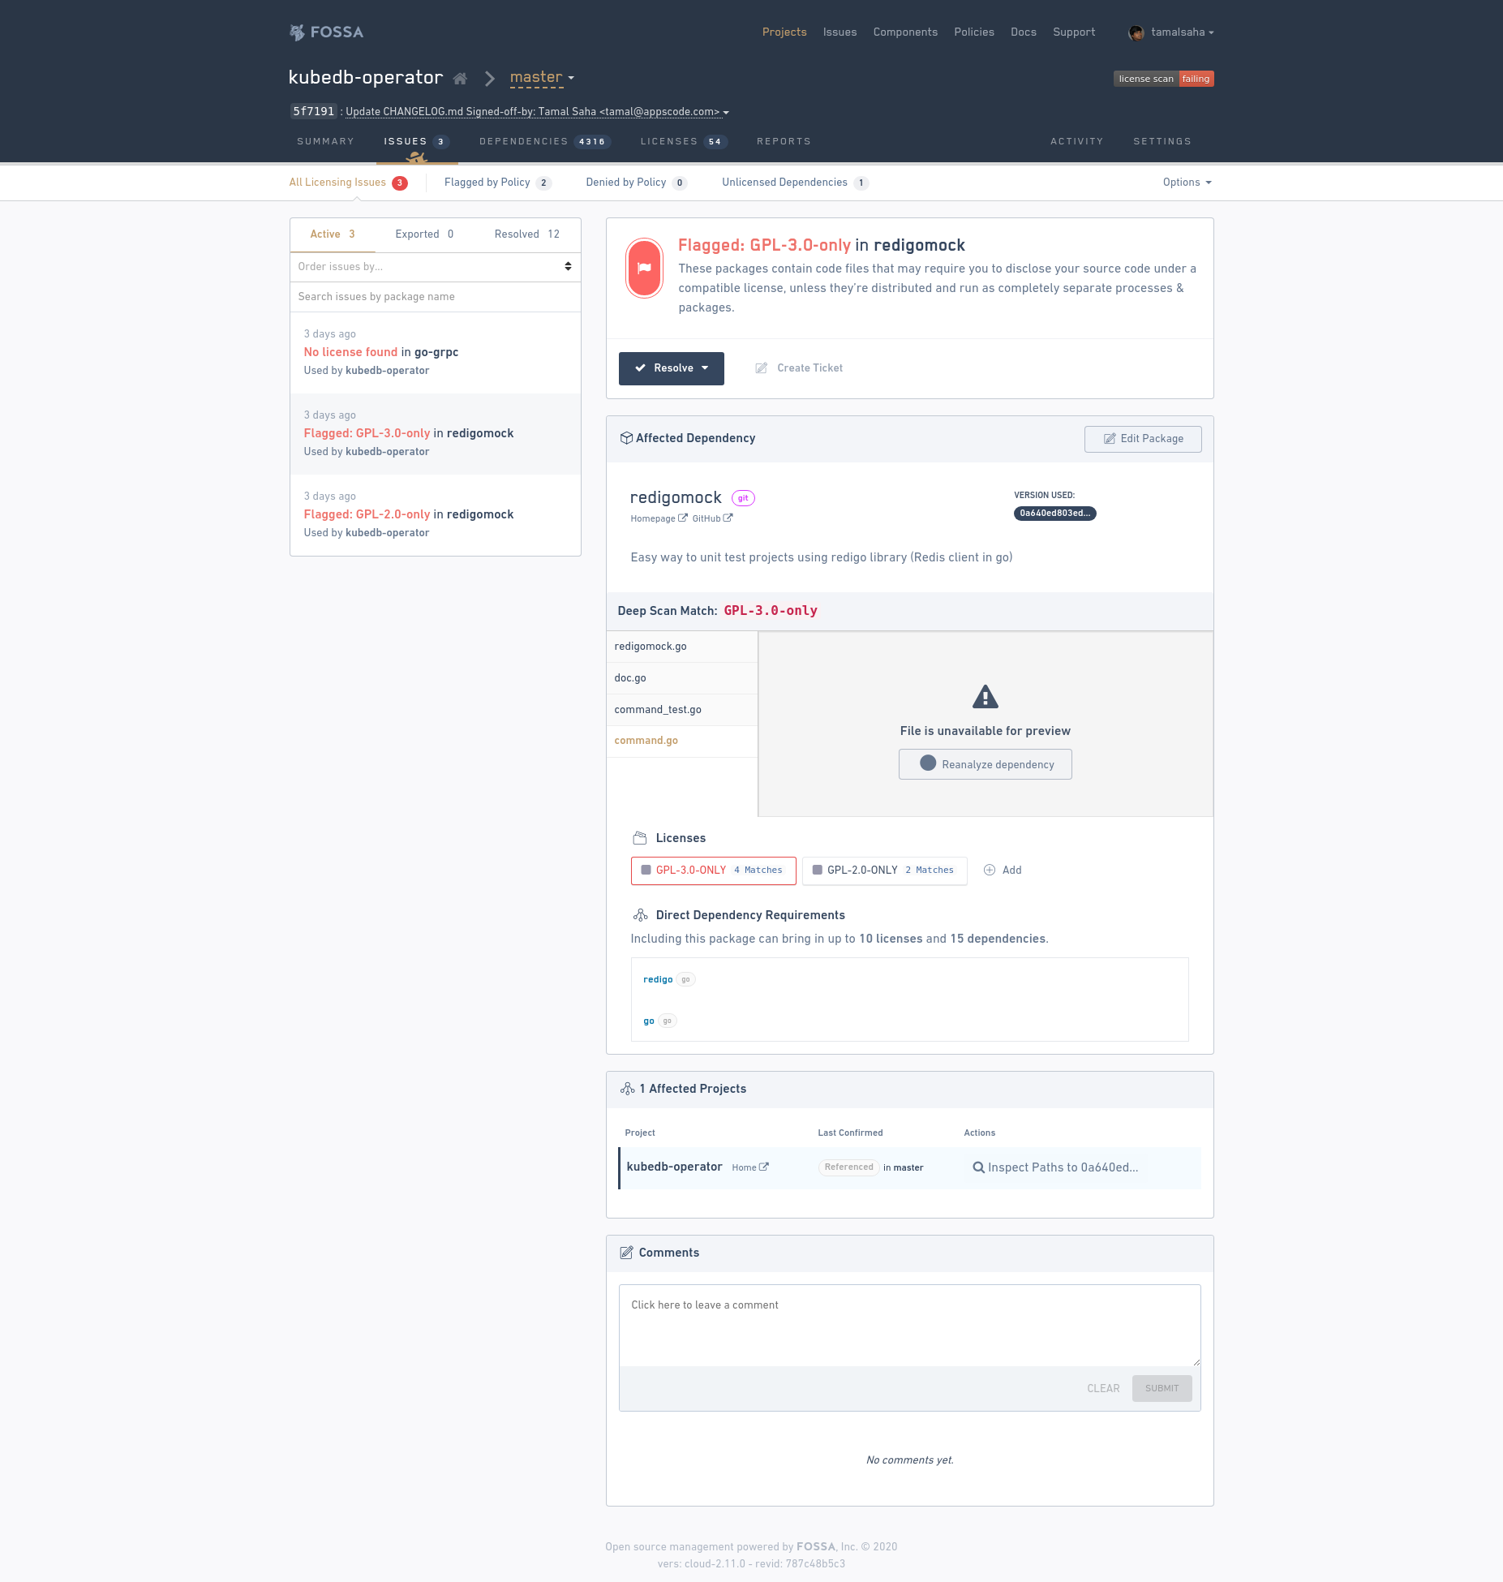Click the magnifier icon for Inspect Paths
The image size is (1503, 1582).
click(979, 1167)
